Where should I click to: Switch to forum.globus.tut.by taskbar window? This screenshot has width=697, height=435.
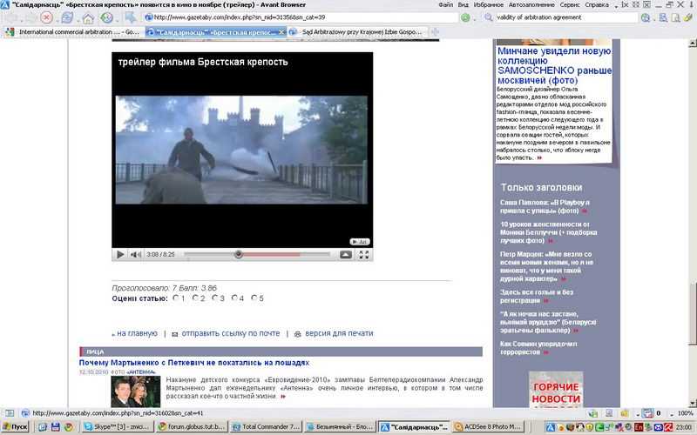click(192, 427)
